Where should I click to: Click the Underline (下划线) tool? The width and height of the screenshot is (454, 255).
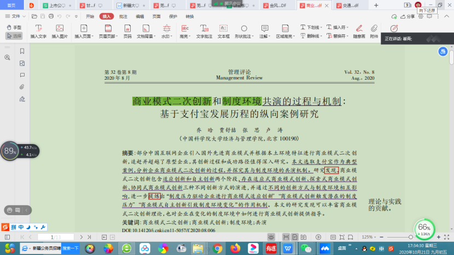pos(311,27)
